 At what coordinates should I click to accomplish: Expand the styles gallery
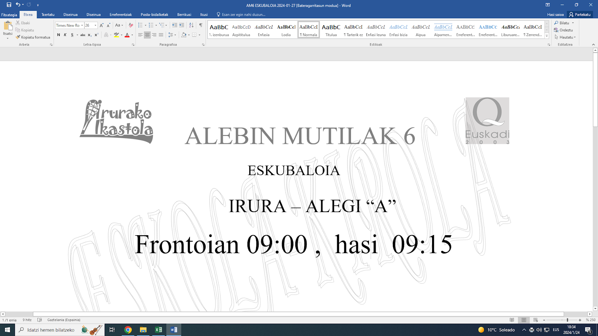pos(547,36)
